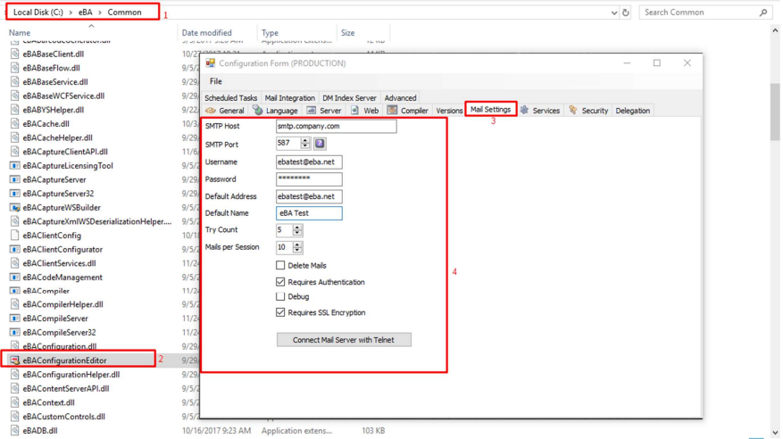Click Connect Mail Server with Telnet
This screenshot has height=439, width=783.
(344, 340)
